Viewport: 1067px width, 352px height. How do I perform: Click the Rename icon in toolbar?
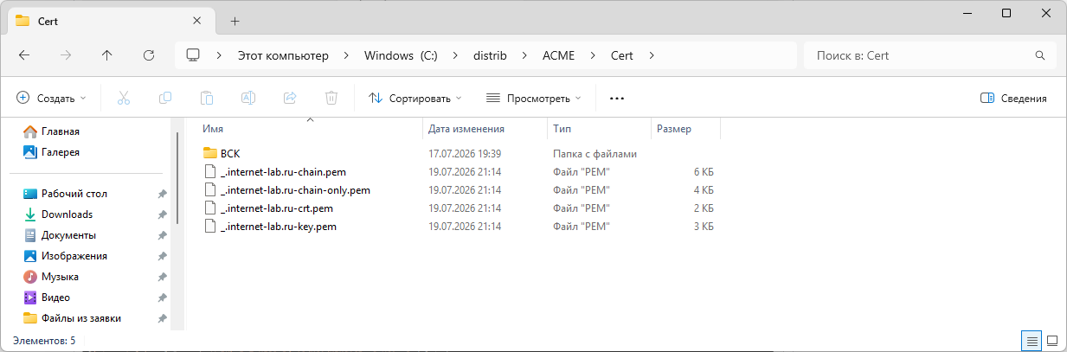pos(247,98)
